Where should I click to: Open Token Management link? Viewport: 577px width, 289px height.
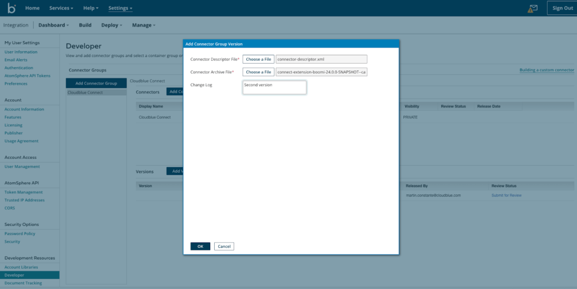[x=24, y=192]
